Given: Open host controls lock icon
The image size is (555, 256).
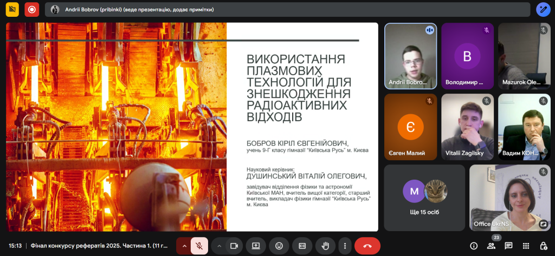Looking at the screenshot, I should [x=543, y=246].
